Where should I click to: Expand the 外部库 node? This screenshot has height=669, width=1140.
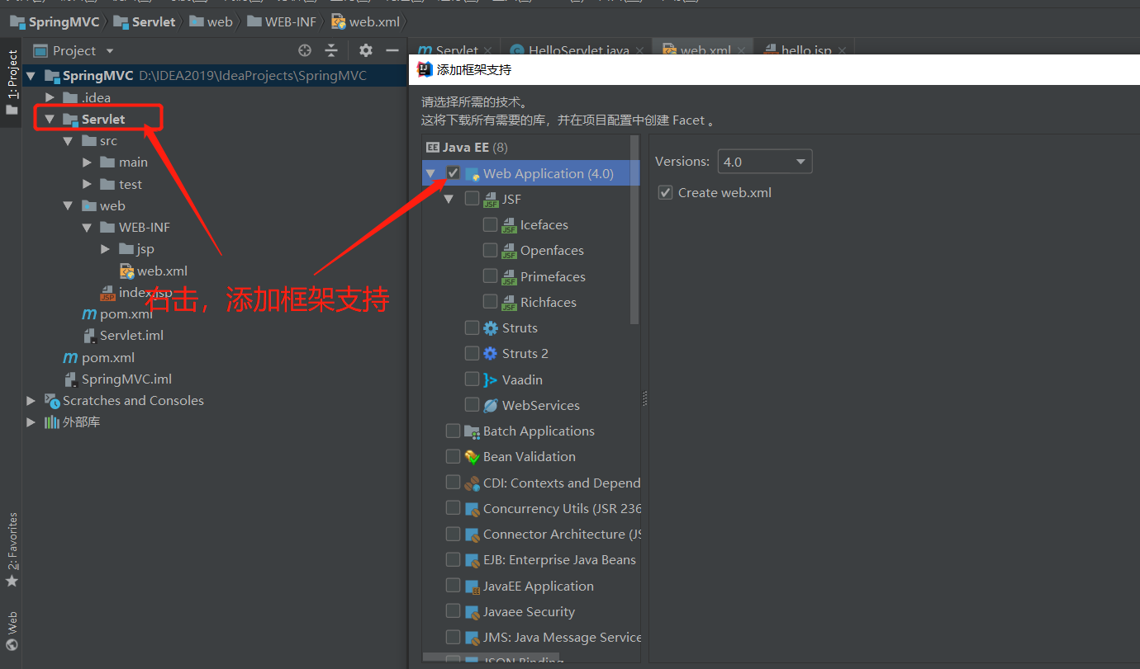click(x=31, y=422)
